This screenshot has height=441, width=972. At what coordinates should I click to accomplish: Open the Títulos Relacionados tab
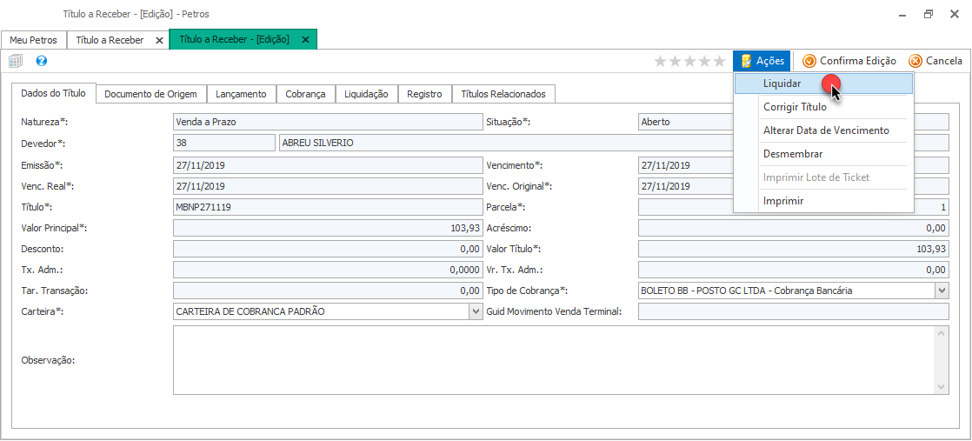[503, 94]
